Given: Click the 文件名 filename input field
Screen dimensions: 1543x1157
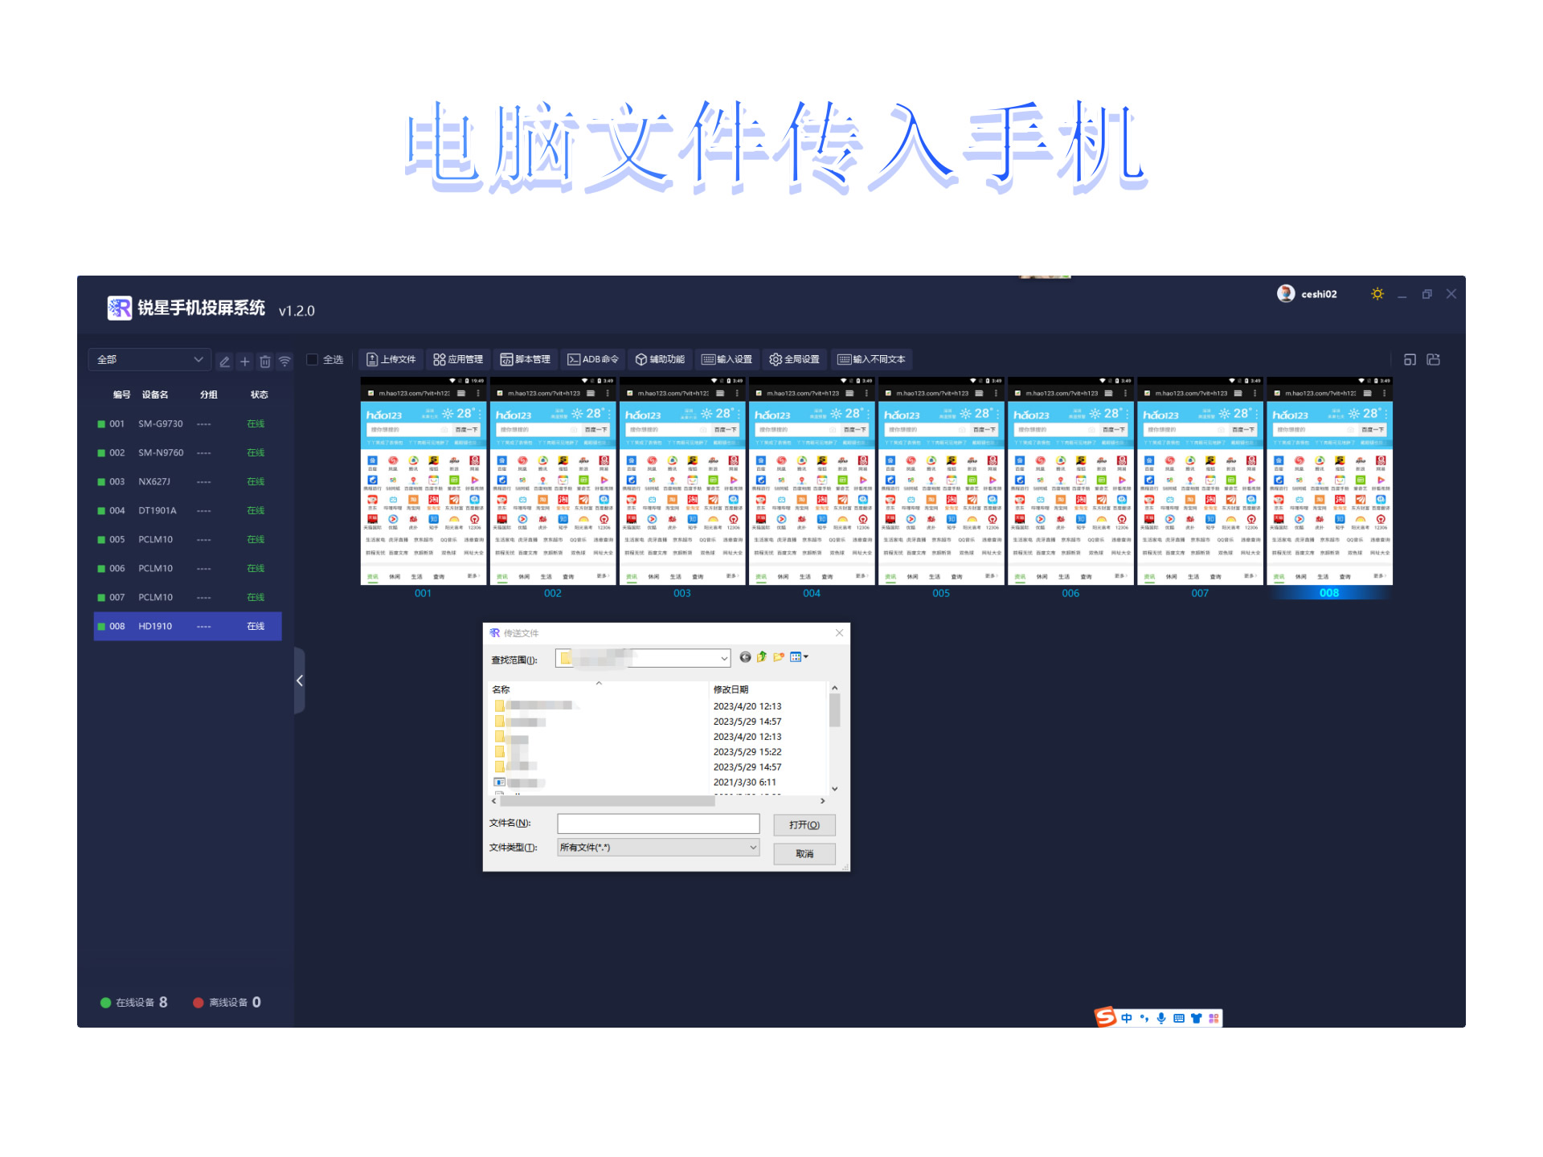Looking at the screenshot, I should pos(658,824).
